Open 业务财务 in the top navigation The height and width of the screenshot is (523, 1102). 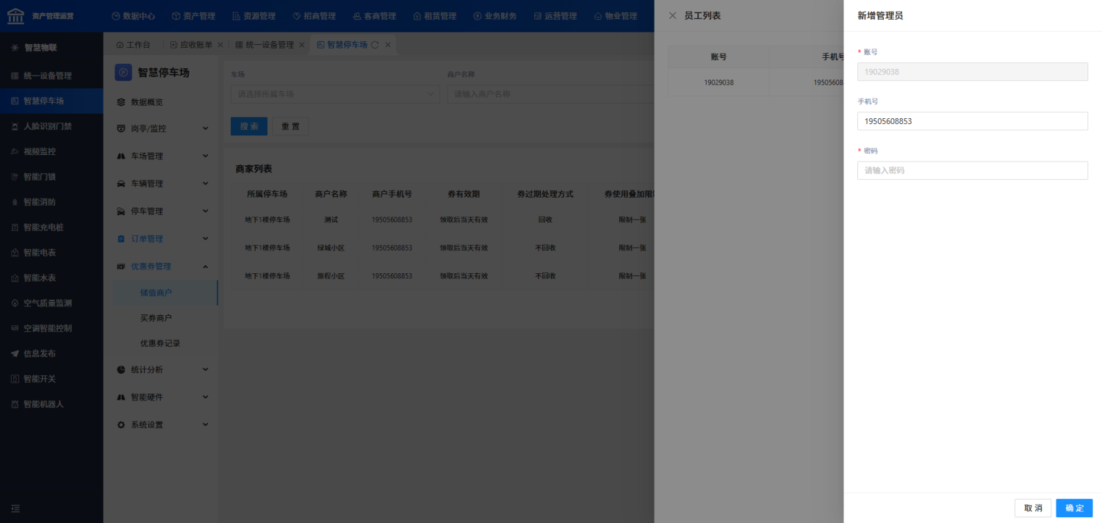[494, 16]
